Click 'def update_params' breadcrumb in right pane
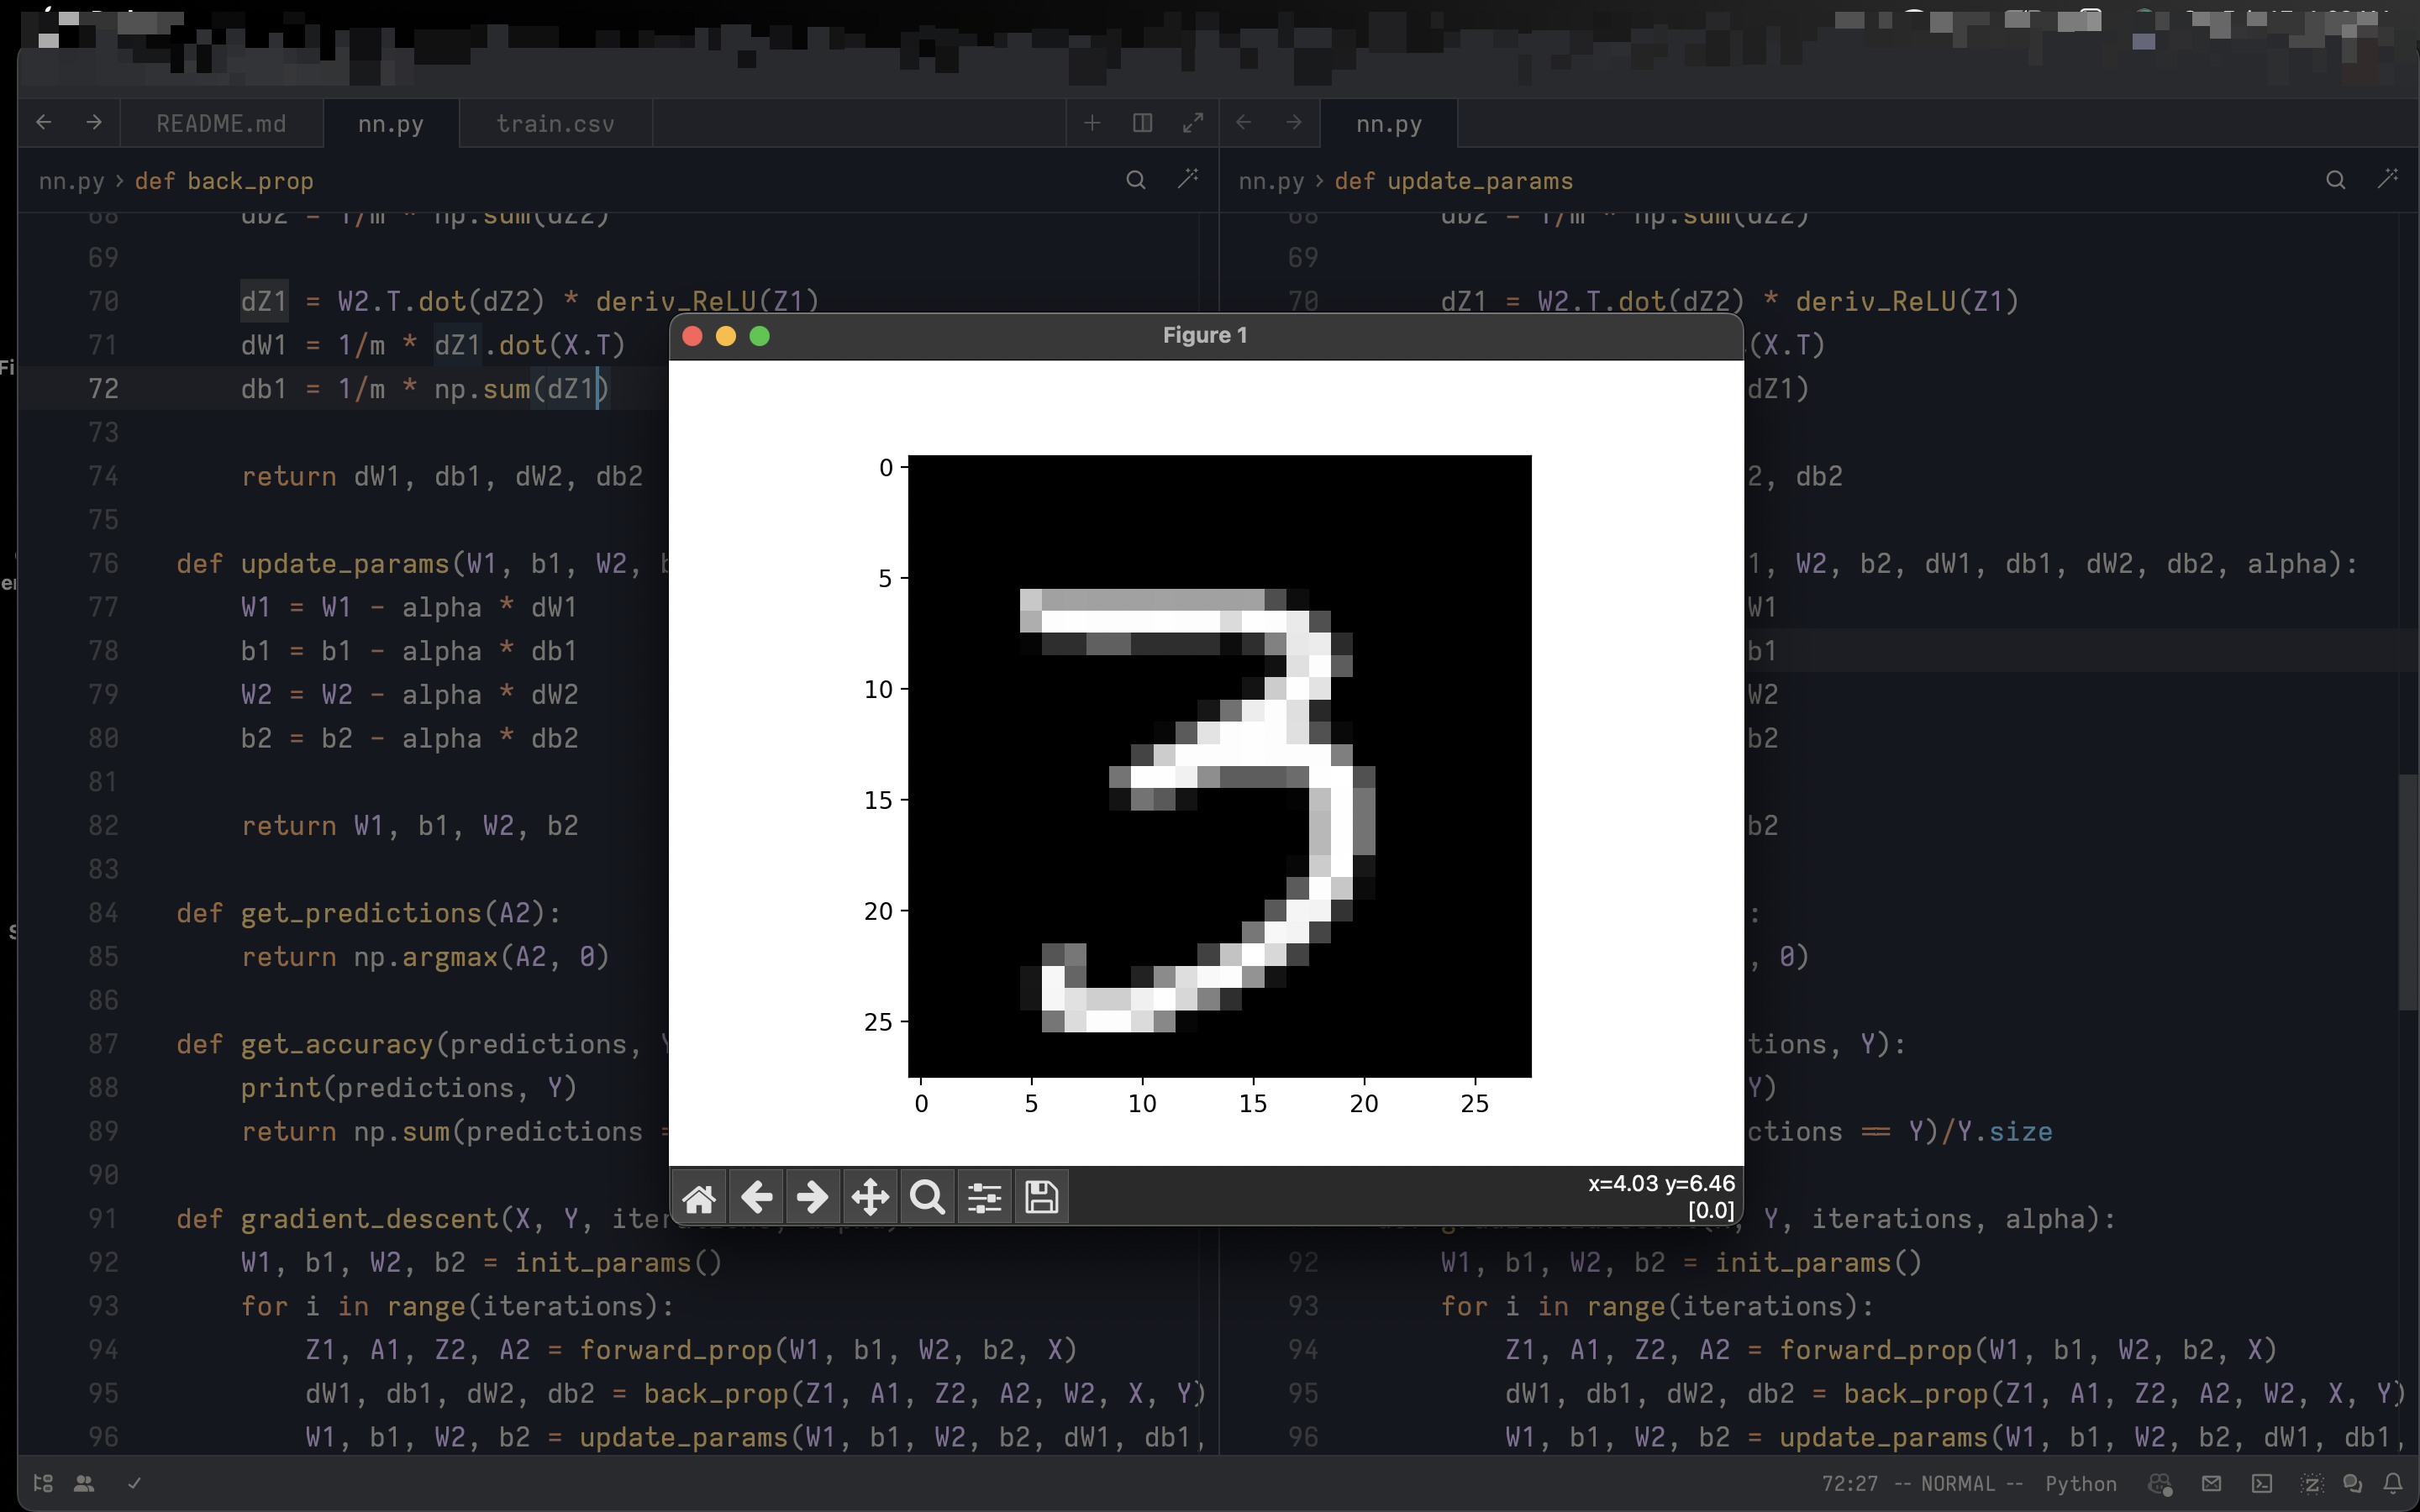This screenshot has height=1512, width=2420. (x=1454, y=181)
